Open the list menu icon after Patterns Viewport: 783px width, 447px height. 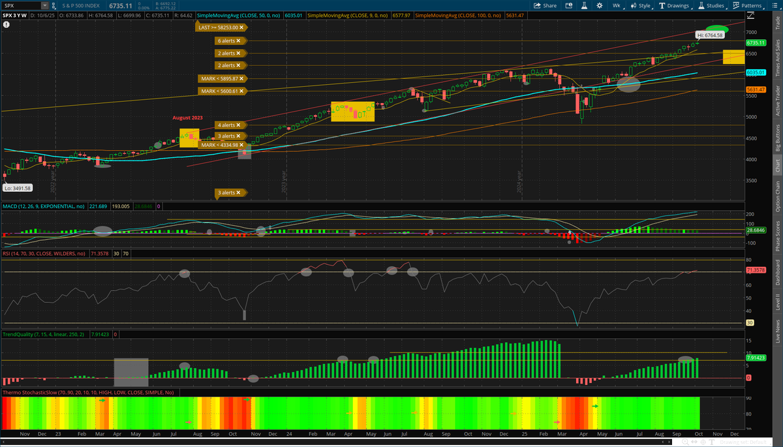tap(775, 5)
